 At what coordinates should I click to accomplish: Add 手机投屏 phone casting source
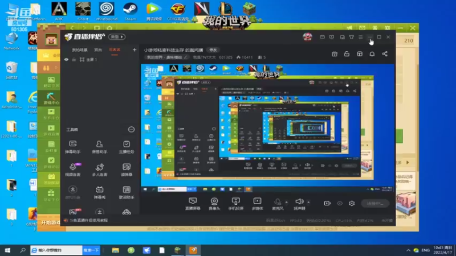click(235, 204)
